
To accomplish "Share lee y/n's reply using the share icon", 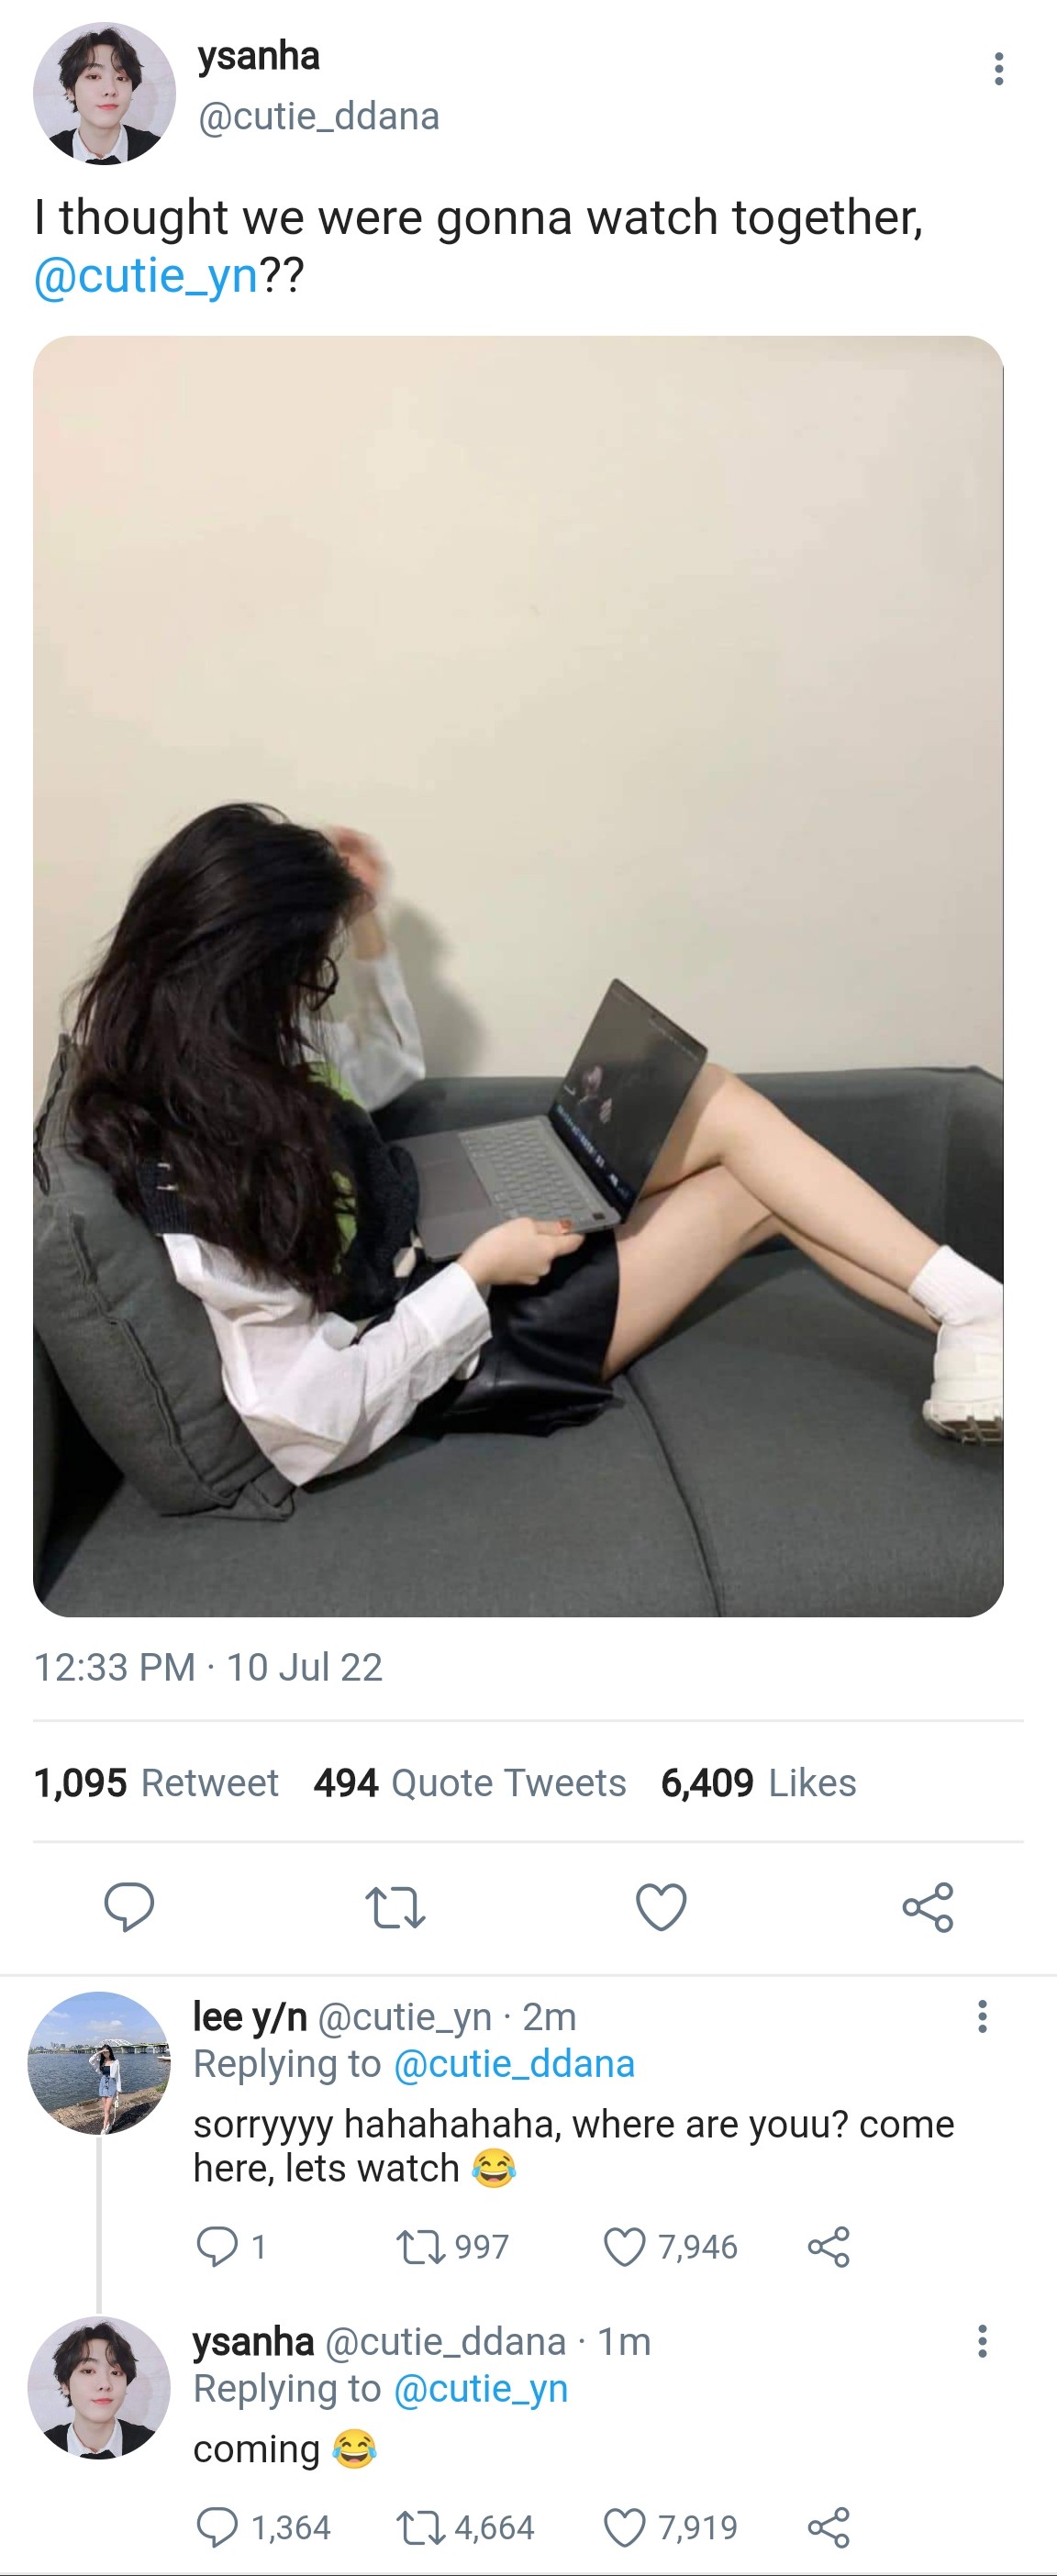I will pos(828,2246).
